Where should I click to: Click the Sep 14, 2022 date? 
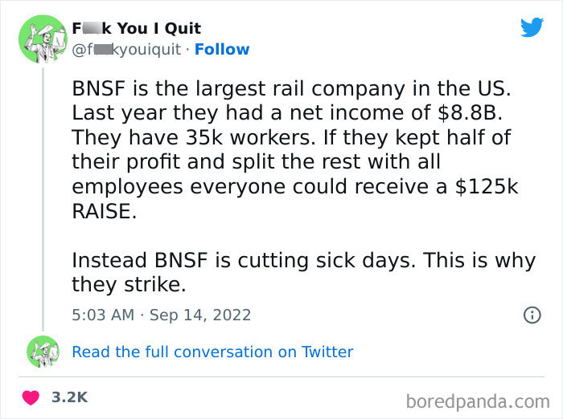click(x=199, y=315)
